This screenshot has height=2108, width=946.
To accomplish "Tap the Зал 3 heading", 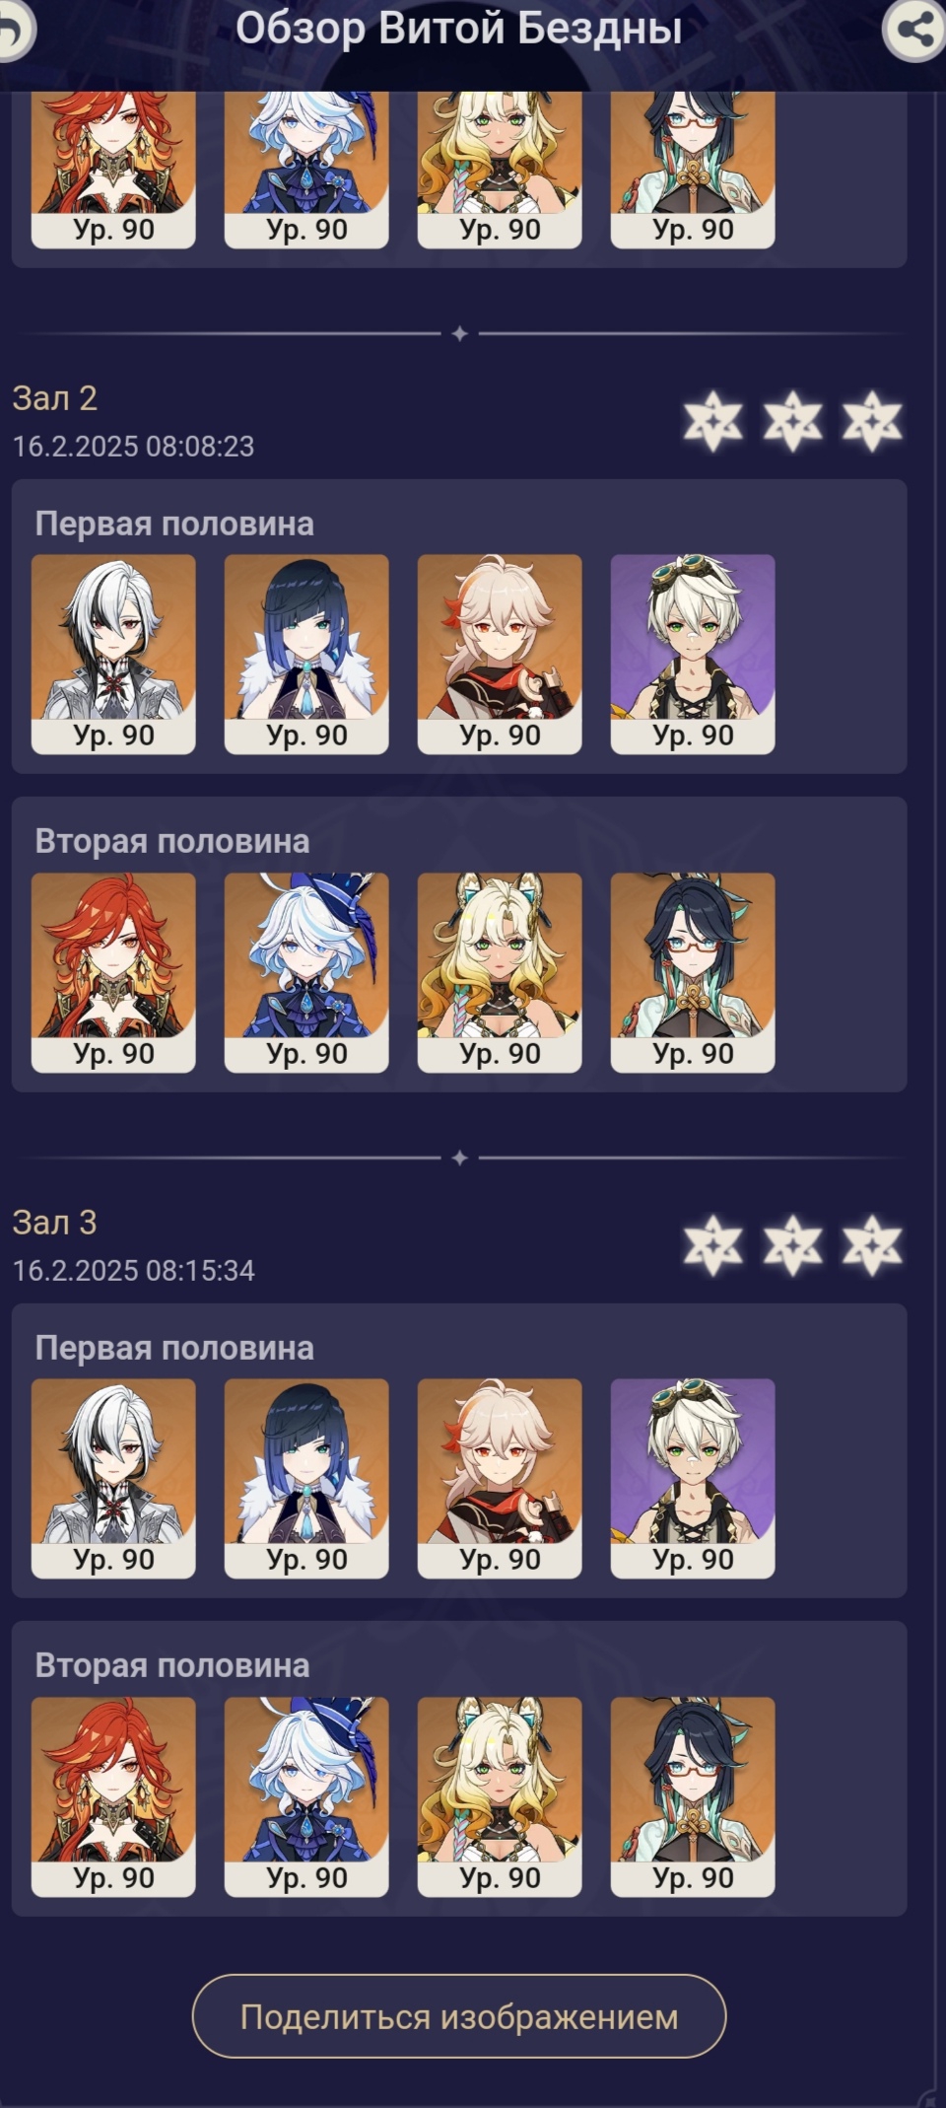I will coord(55,1223).
